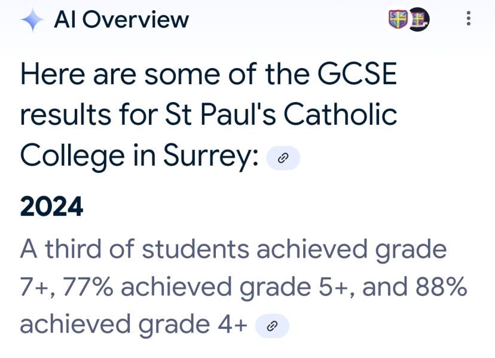Screen dimensions: 495x358
Task: Click the citation link icon beside the results sentence
Action: click(283, 157)
